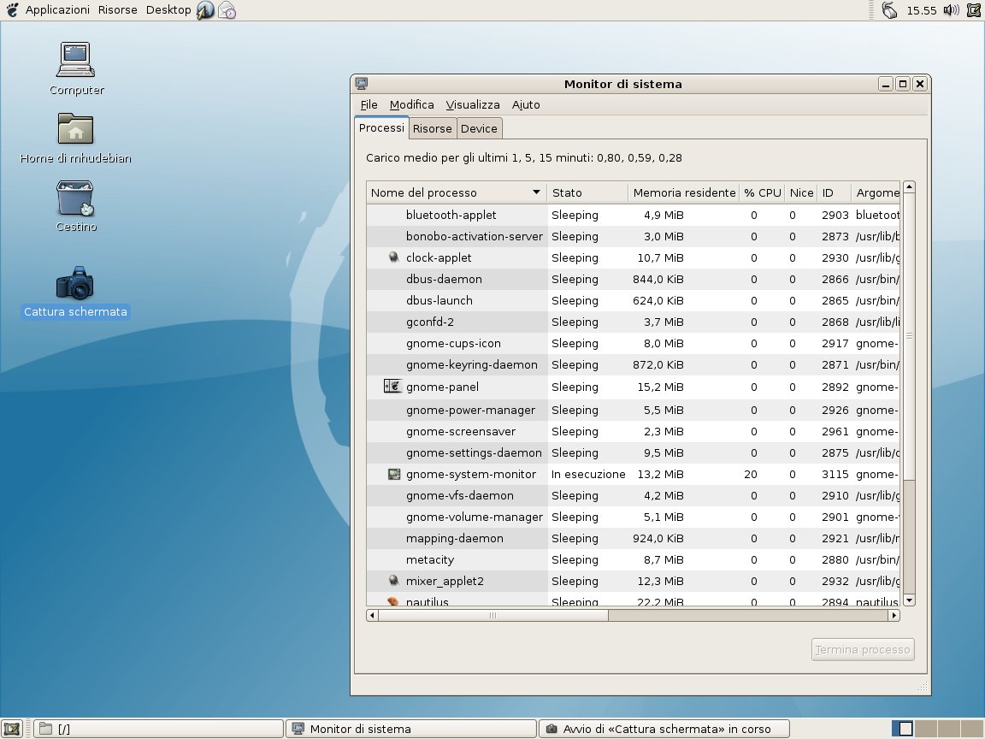Click the gnome-system-monitor process icon
Screen dimensions: 985x739
tap(394, 475)
